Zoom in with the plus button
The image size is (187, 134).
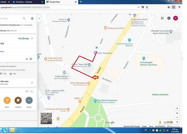tap(177, 113)
